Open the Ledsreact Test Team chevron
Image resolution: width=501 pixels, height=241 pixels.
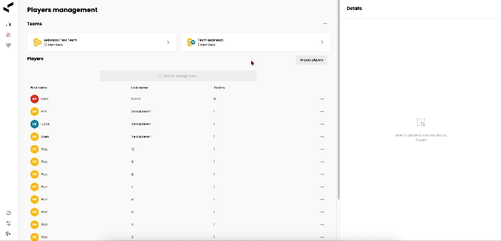(168, 43)
